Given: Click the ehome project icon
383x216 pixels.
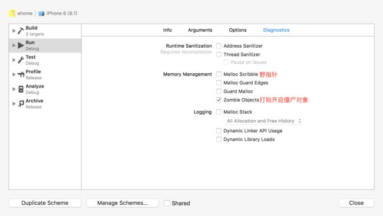Looking at the screenshot, I should point(12,13).
